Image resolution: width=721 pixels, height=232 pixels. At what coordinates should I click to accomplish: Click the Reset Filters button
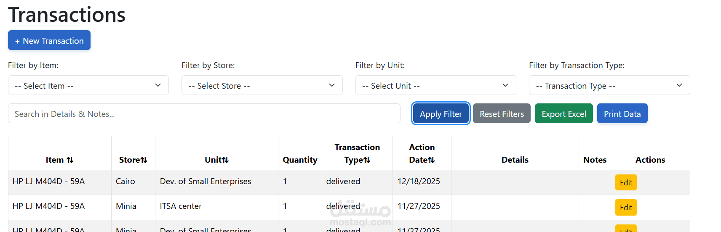click(502, 114)
